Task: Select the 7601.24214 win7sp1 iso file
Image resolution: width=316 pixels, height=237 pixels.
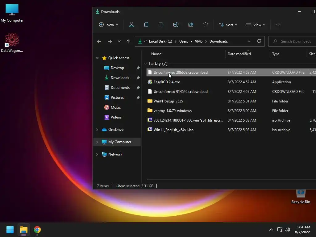Action: (231, 120)
